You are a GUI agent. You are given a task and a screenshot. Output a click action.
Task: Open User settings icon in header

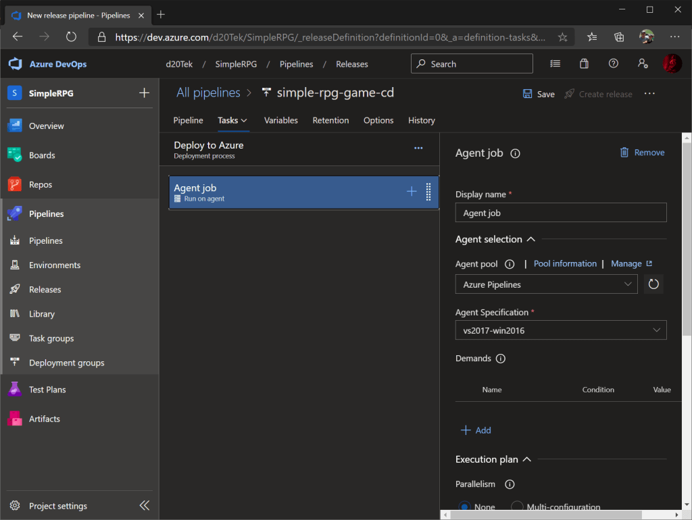642,64
